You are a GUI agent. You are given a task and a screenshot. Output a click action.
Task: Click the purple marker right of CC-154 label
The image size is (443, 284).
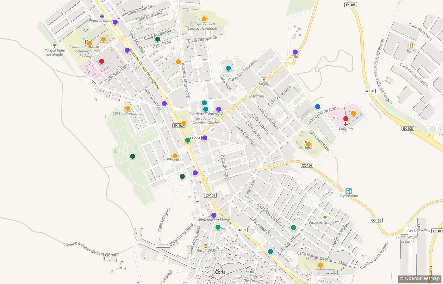tap(205, 138)
